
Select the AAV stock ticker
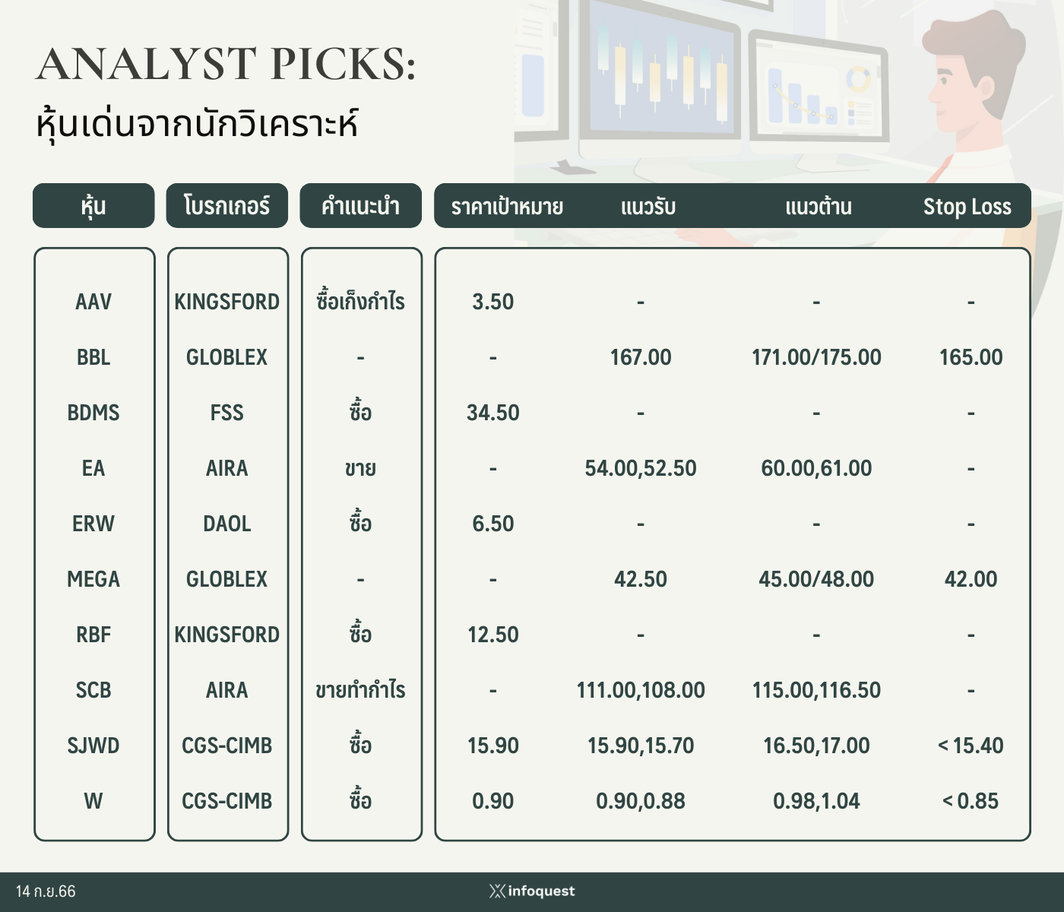point(93,302)
